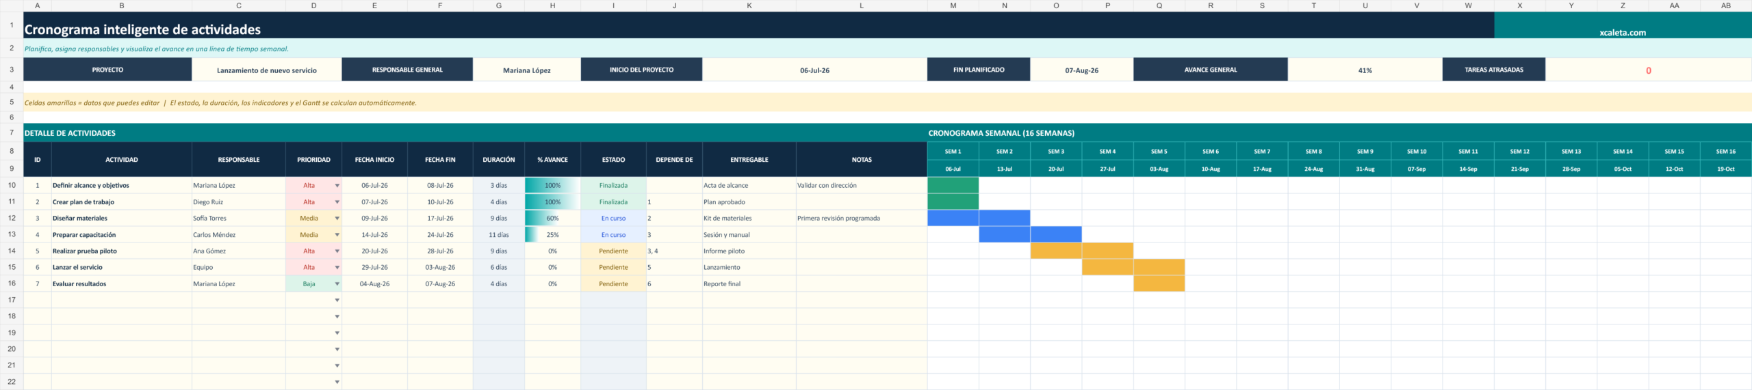Click the FECHA INICIO column heading
Image resolution: width=1752 pixels, height=390 pixels.
point(374,159)
